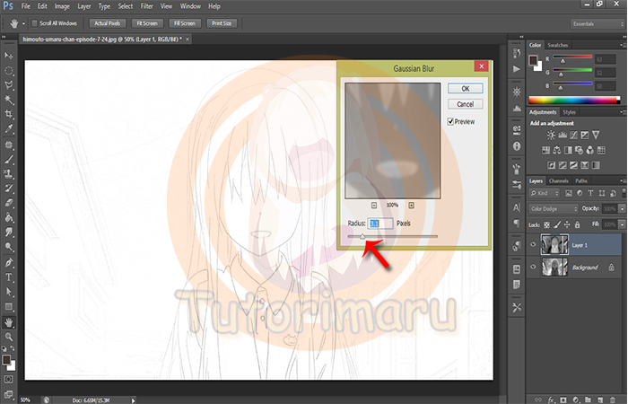Open the Kind layer filter dropdown

click(x=545, y=193)
